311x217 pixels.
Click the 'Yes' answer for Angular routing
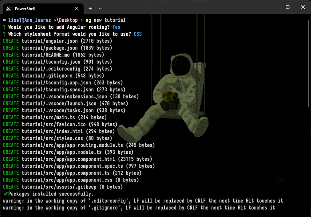click(x=116, y=27)
